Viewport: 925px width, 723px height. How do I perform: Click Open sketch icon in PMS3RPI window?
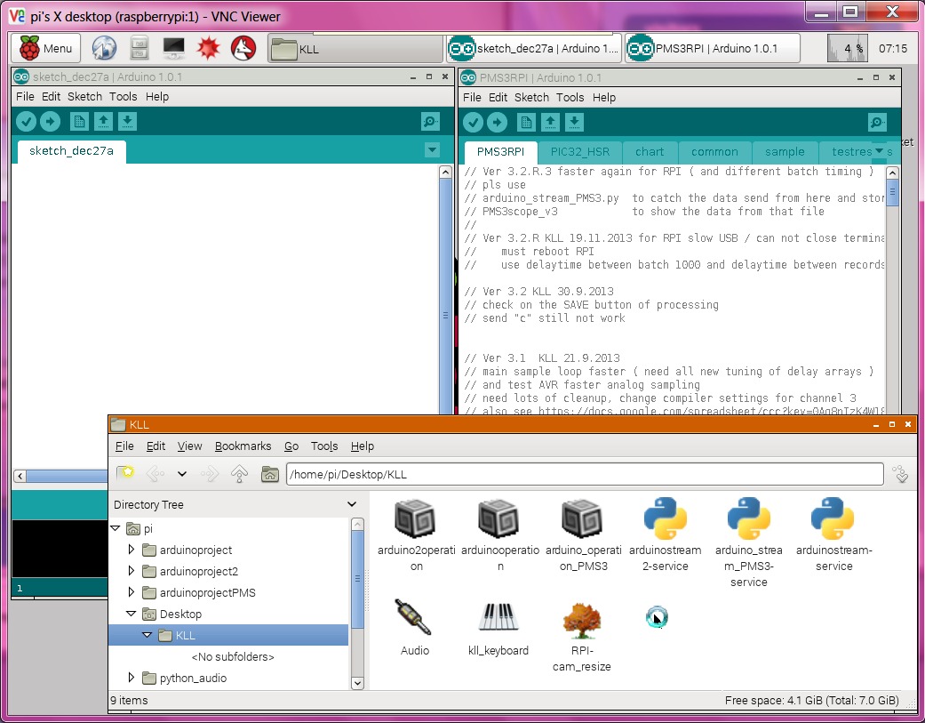click(x=551, y=122)
